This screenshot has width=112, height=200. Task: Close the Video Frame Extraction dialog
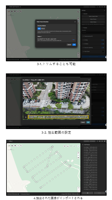pos(75,22)
